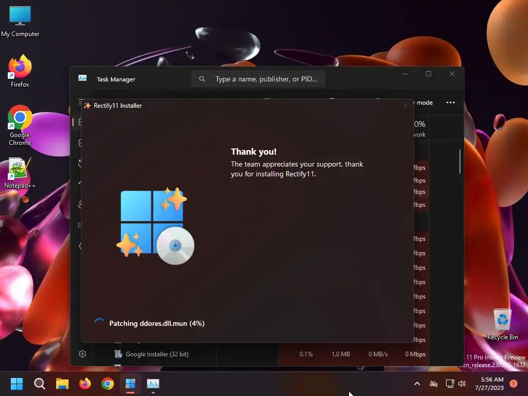Launch Chrome from the taskbar
The image size is (528, 396).
tap(108, 384)
